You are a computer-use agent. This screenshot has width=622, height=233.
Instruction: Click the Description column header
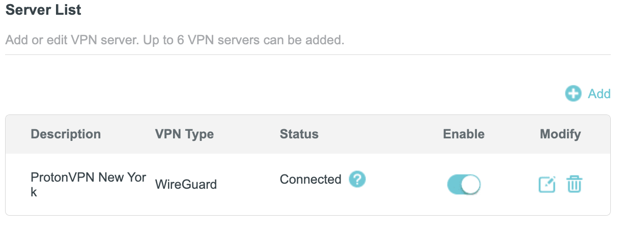[x=66, y=134]
